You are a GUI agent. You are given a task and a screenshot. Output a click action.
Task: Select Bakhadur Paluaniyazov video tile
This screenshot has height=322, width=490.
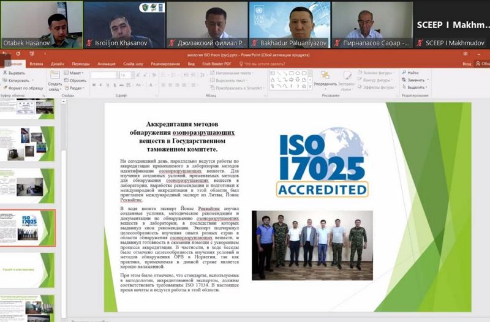click(x=289, y=24)
